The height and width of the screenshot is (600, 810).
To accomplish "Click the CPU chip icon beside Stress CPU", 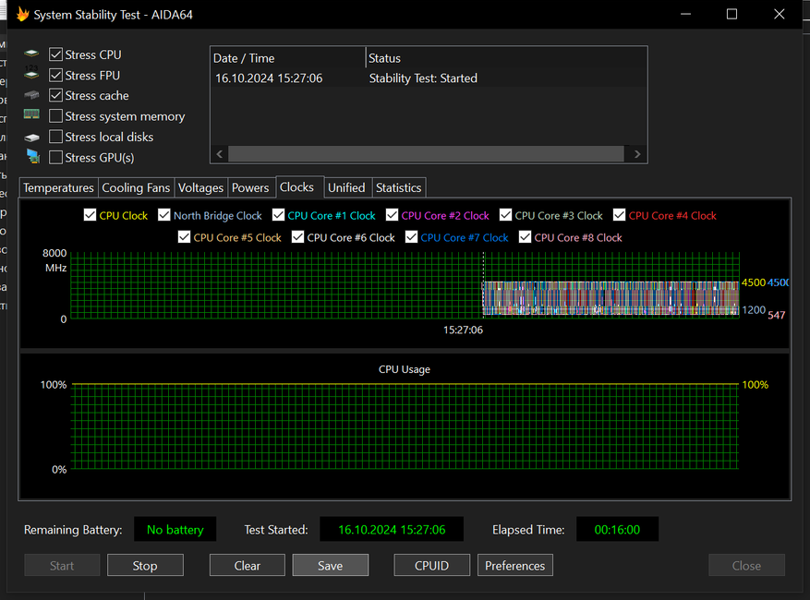I will pyautogui.click(x=32, y=55).
